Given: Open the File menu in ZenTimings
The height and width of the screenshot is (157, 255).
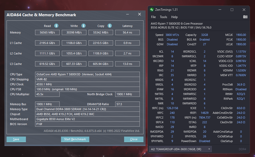Looking at the screenshot, I should pyautogui.click(x=153, y=17).
